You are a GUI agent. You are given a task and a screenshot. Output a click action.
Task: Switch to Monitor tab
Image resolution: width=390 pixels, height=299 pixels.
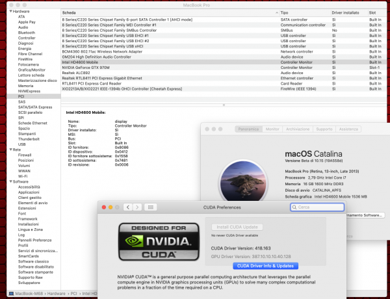coord(272,129)
